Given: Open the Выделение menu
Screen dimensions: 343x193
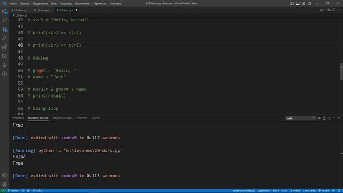Looking at the screenshot, I should [x=41, y=4].
